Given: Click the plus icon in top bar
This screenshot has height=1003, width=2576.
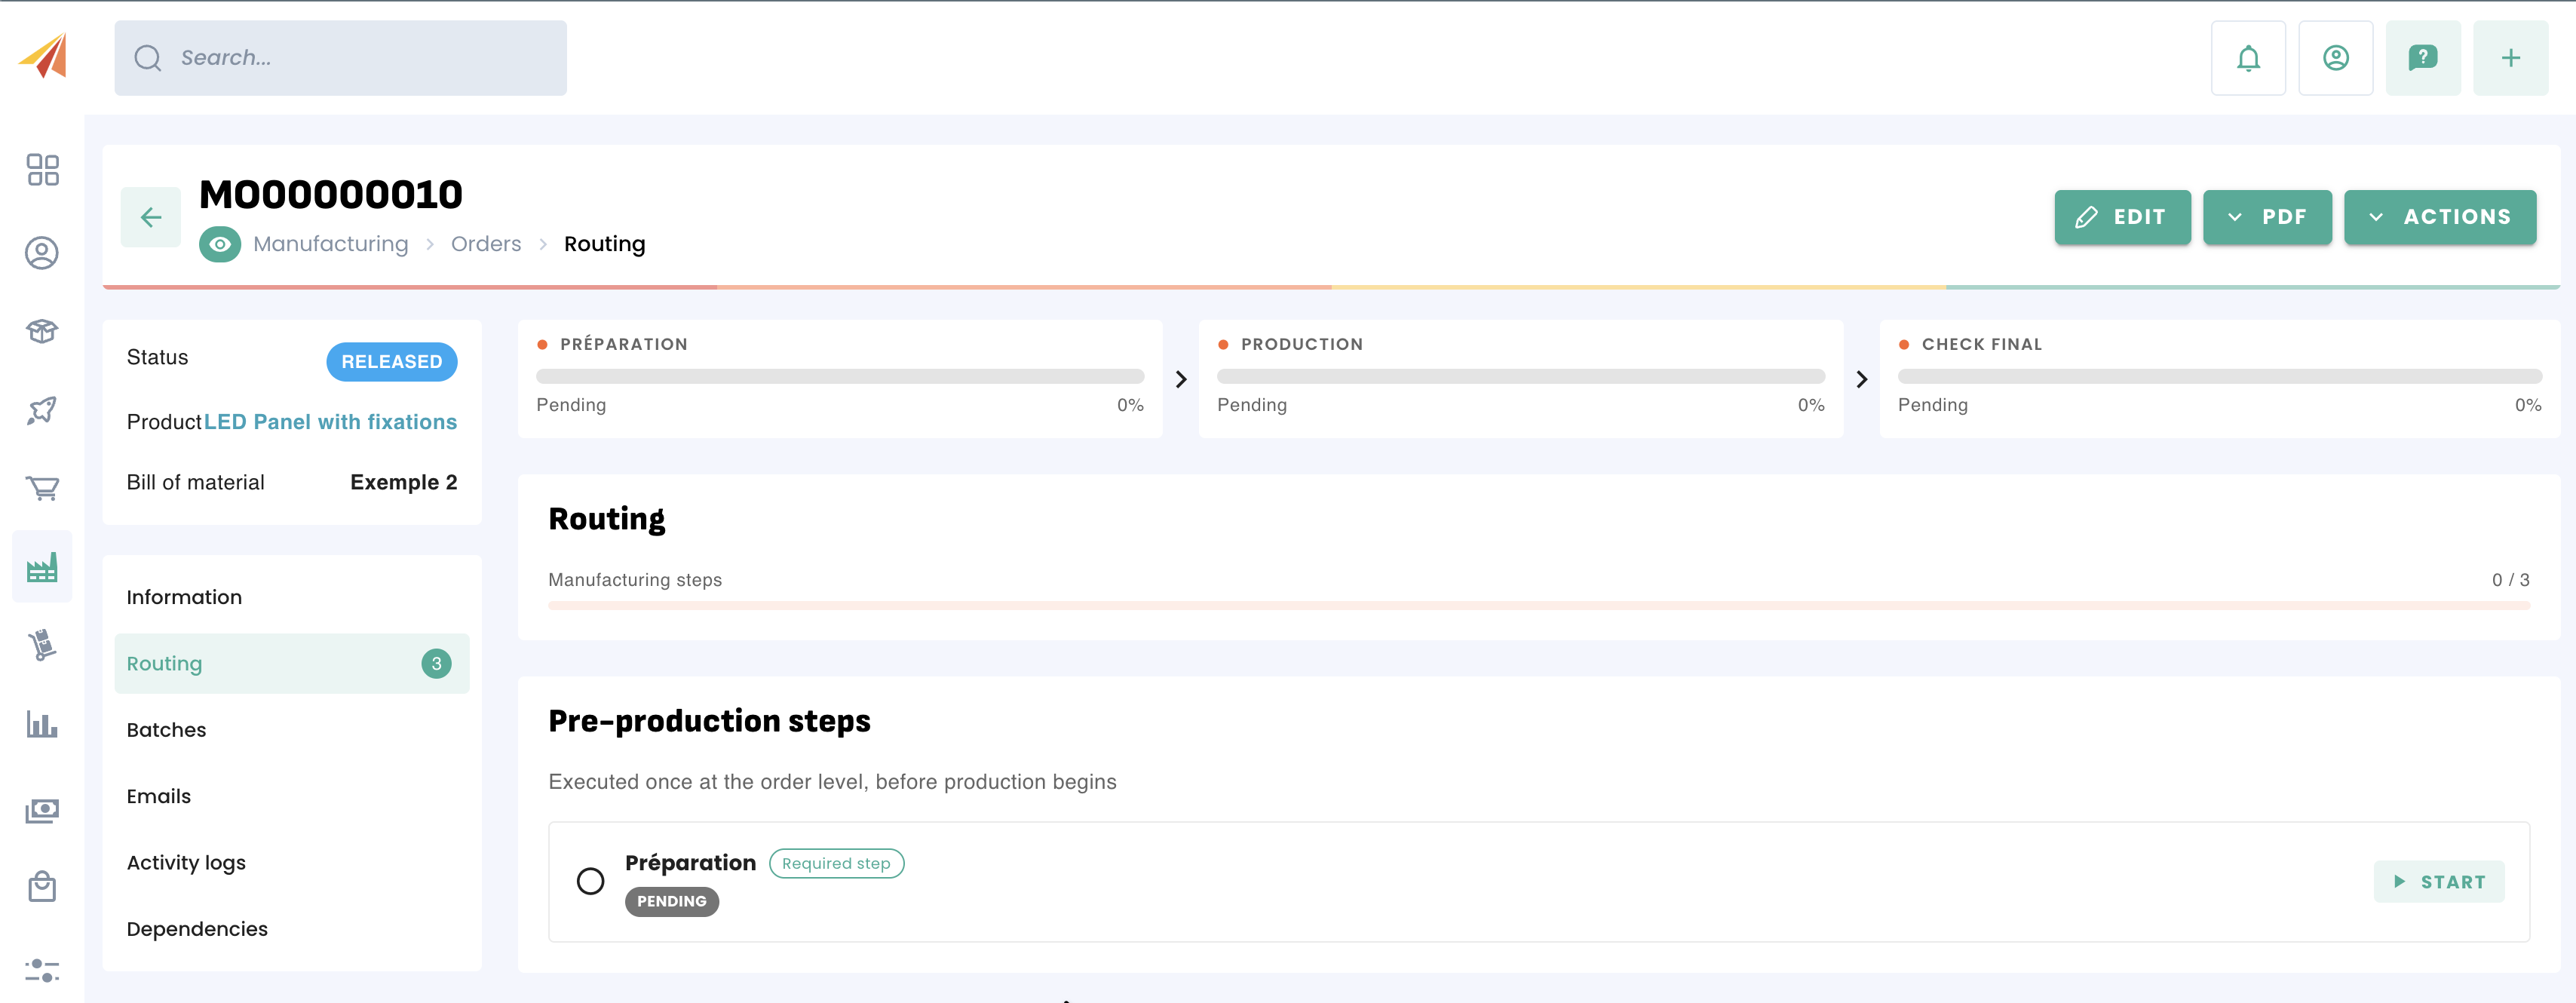Looking at the screenshot, I should point(2510,58).
